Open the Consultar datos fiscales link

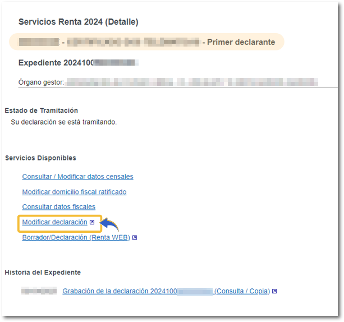click(x=58, y=207)
